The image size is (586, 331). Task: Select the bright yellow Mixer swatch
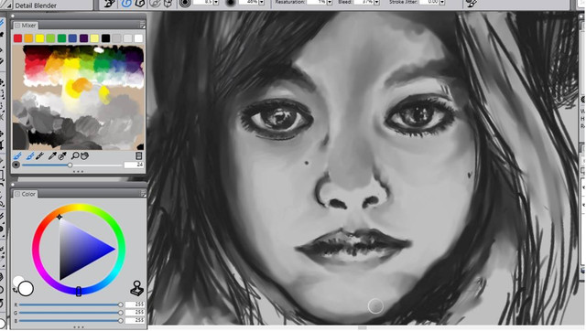click(x=39, y=38)
